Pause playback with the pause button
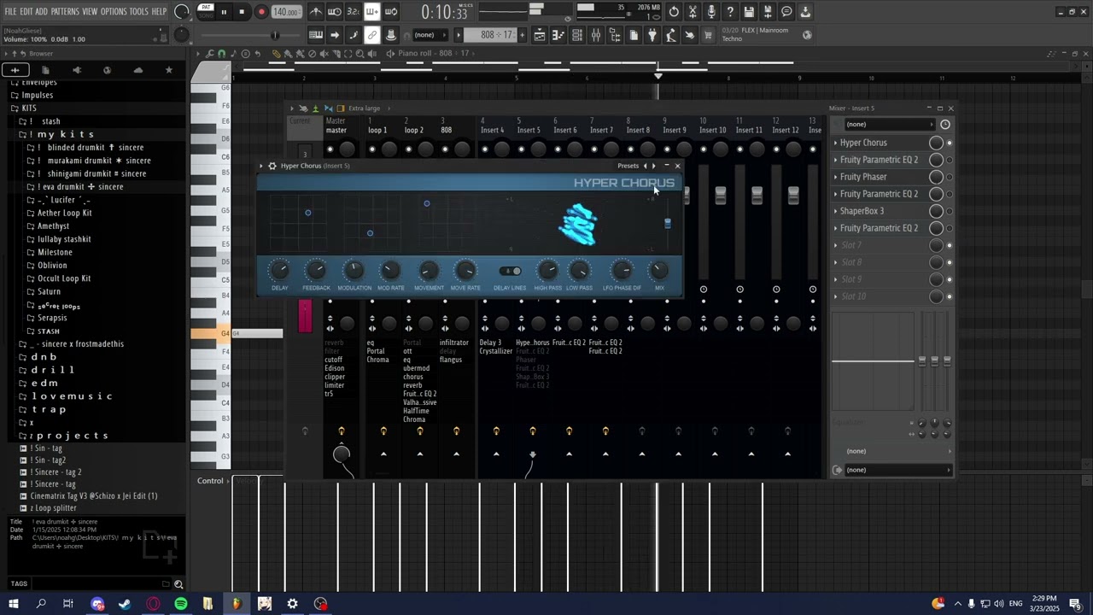This screenshot has height=615, width=1093. [224, 12]
